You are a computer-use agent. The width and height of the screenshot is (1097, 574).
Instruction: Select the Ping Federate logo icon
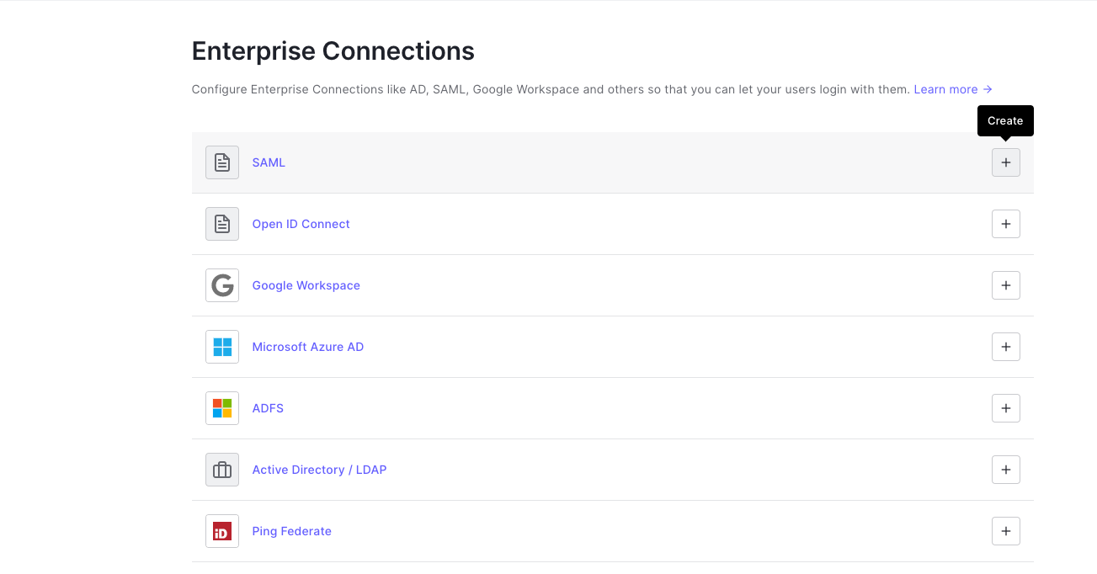222,530
